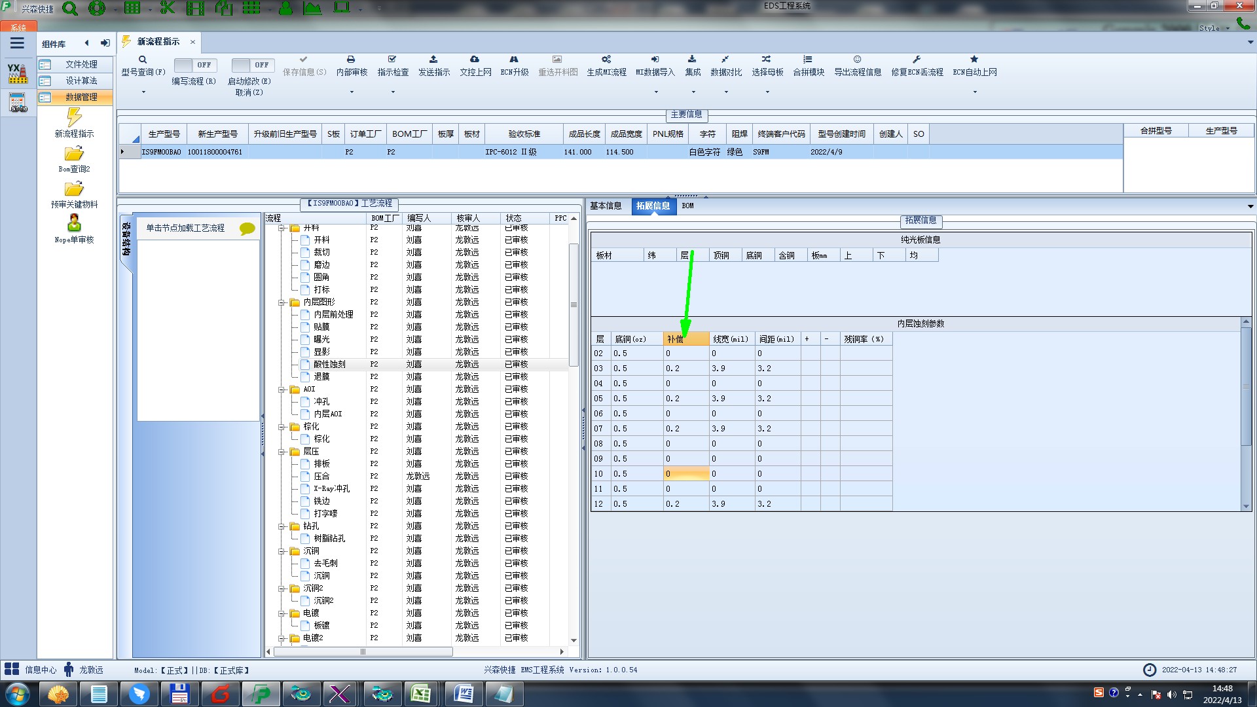
Task: Click the 生成MI流程 gears icon
Action: pyautogui.click(x=606, y=60)
